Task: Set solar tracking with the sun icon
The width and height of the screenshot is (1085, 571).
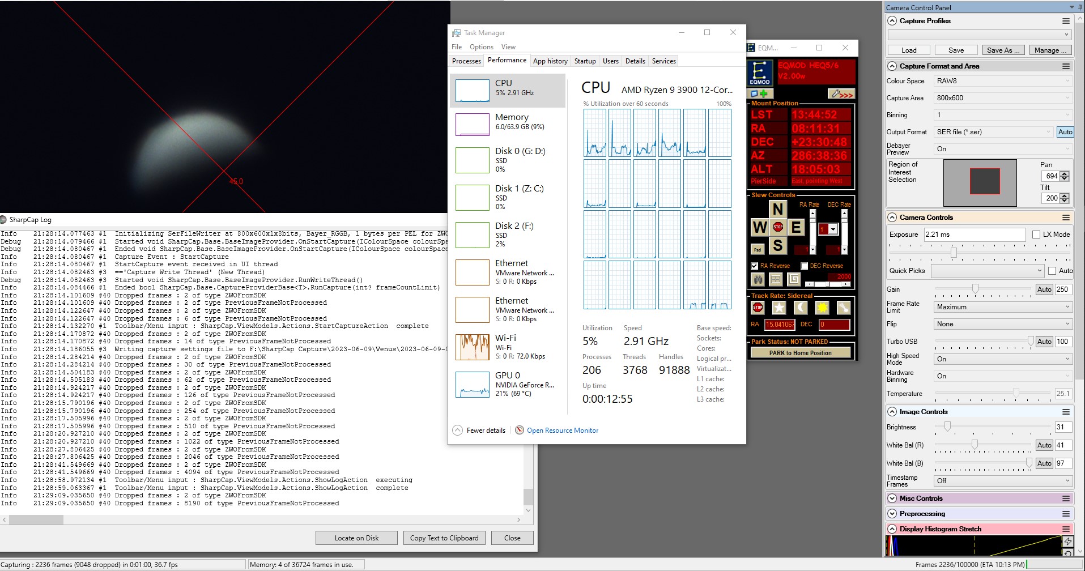Action: pyautogui.click(x=822, y=308)
